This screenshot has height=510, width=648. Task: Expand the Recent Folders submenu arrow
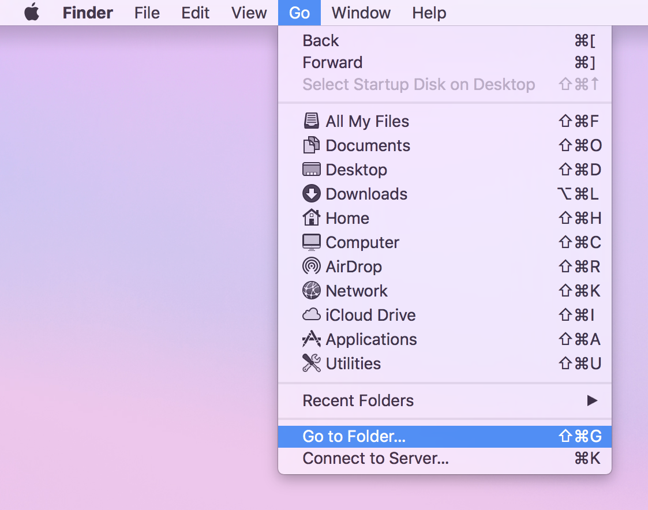[592, 400]
